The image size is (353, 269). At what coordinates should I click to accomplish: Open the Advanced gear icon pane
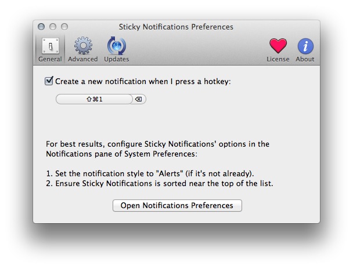[x=83, y=46]
